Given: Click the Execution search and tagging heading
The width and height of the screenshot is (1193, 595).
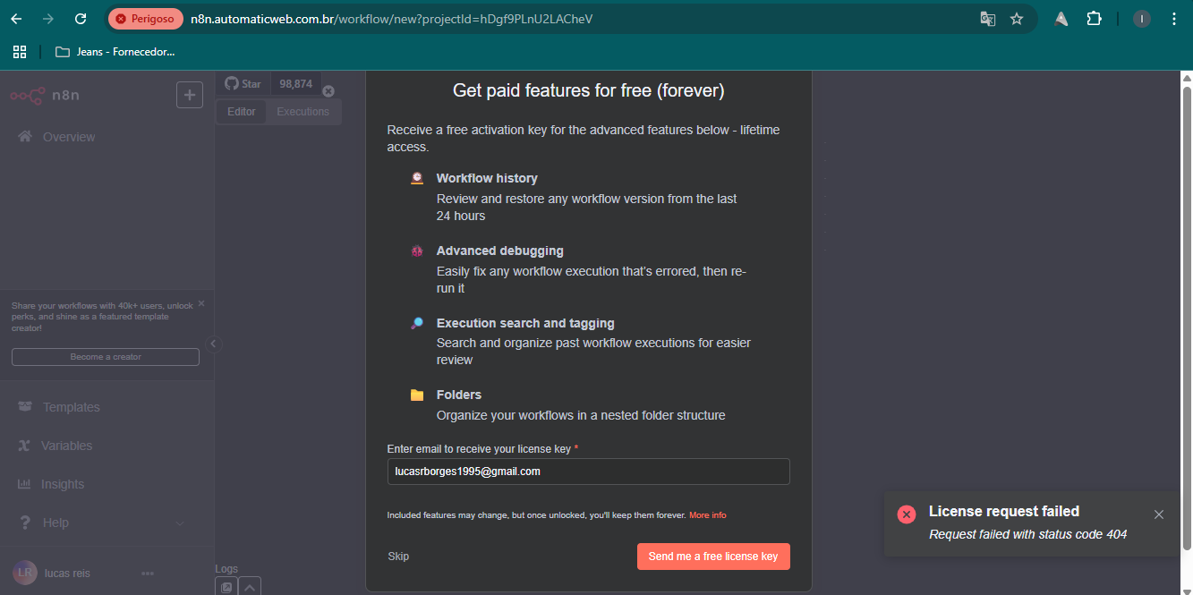Looking at the screenshot, I should [525, 323].
